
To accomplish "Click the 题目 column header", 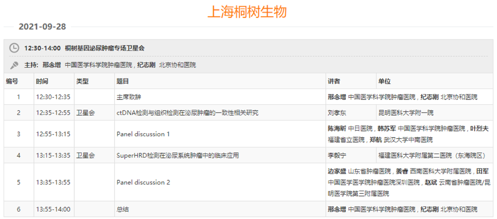I will (123, 81).
